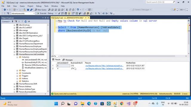Click the Copy icon in the toolbar
Viewport: 191px width, 107px height.
point(70,10)
